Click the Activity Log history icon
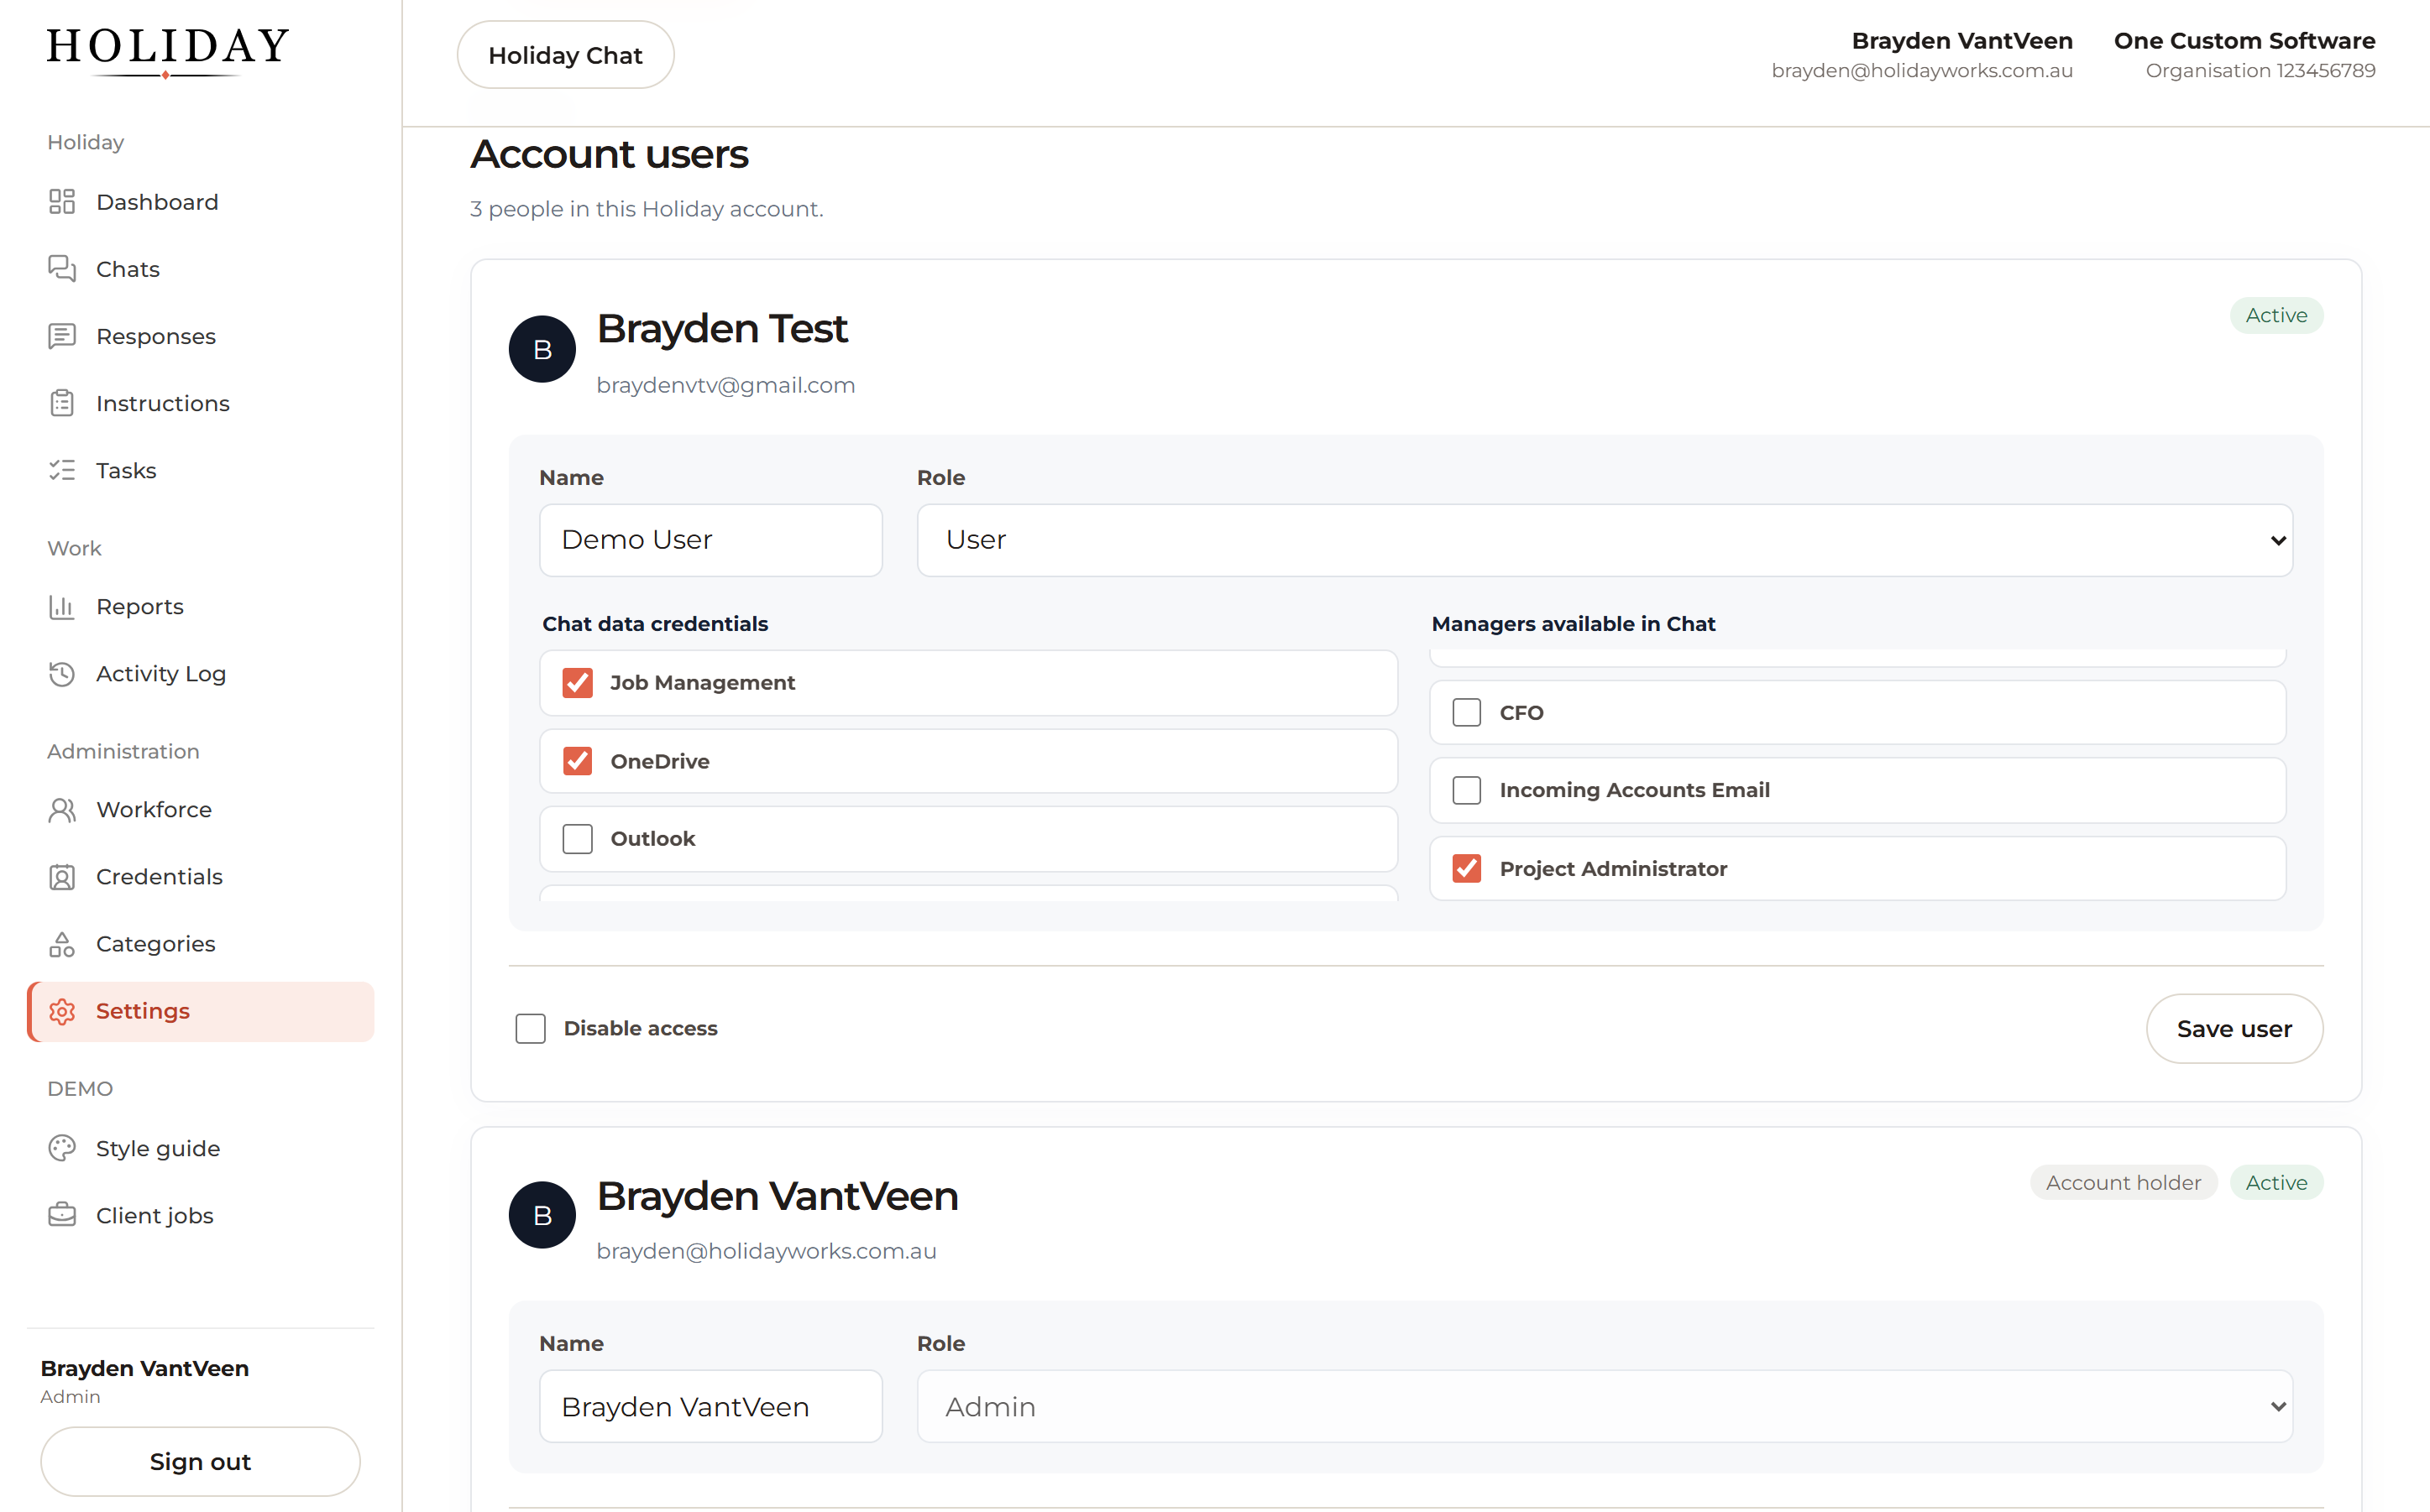This screenshot has width=2430, height=1512. [62, 674]
